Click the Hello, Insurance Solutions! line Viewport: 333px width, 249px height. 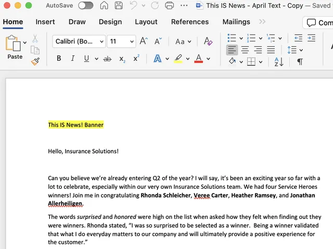point(83,151)
